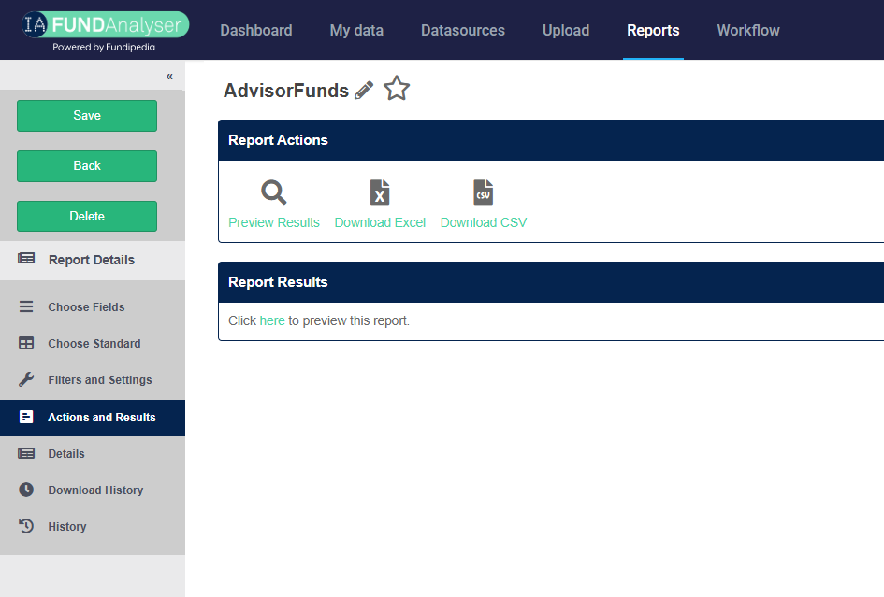This screenshot has width=884, height=597.
Task: Click the Preview Results magnifier icon
Action: pos(274,192)
